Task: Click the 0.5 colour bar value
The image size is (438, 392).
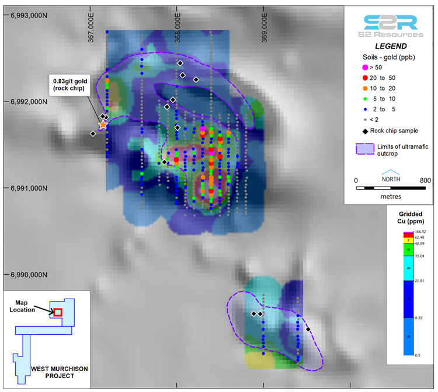Action: (418, 355)
